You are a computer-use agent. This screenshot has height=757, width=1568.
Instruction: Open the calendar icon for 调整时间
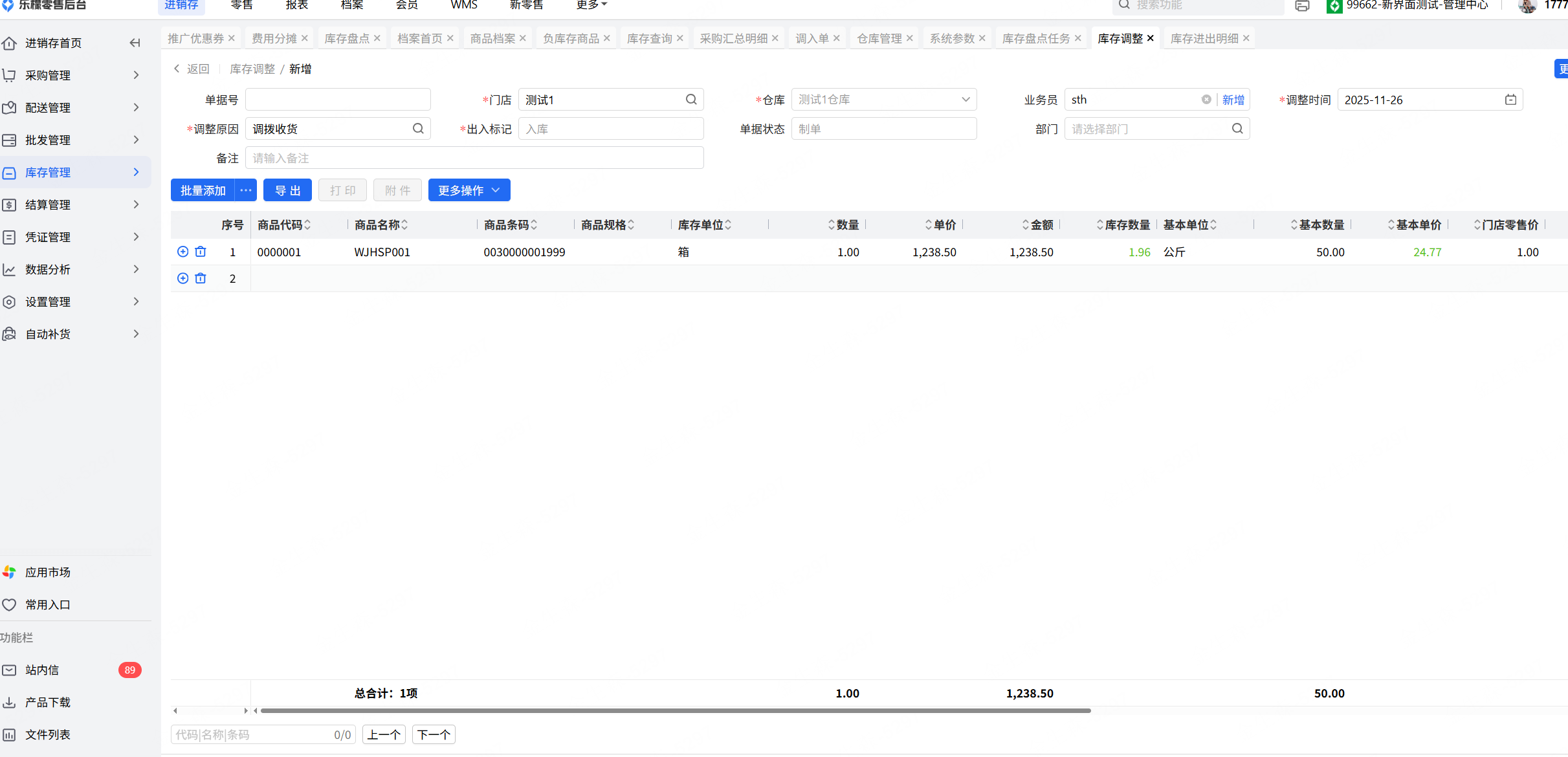(x=1510, y=100)
